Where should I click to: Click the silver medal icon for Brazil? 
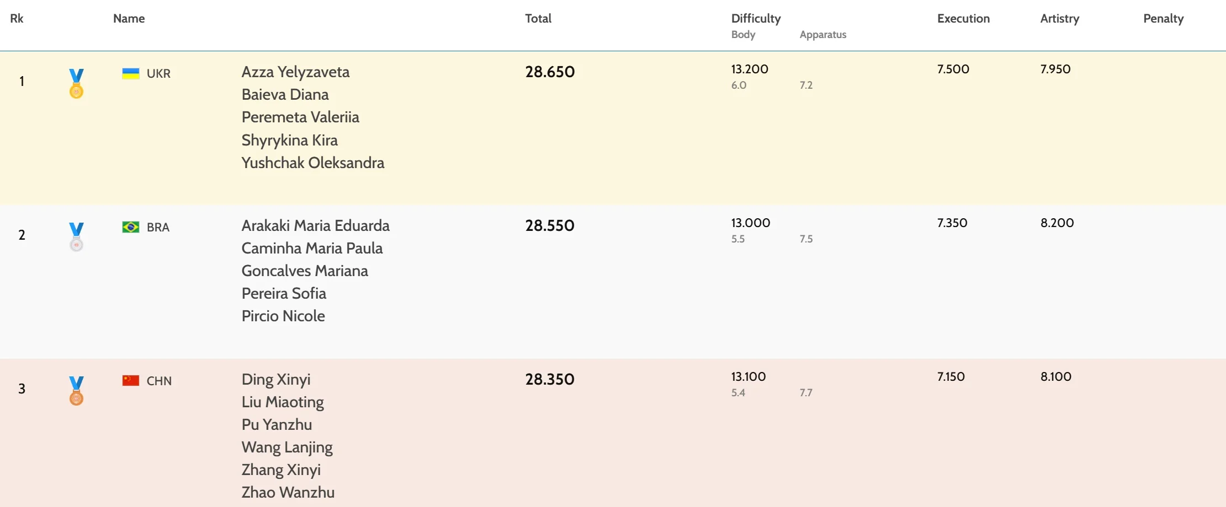76,237
